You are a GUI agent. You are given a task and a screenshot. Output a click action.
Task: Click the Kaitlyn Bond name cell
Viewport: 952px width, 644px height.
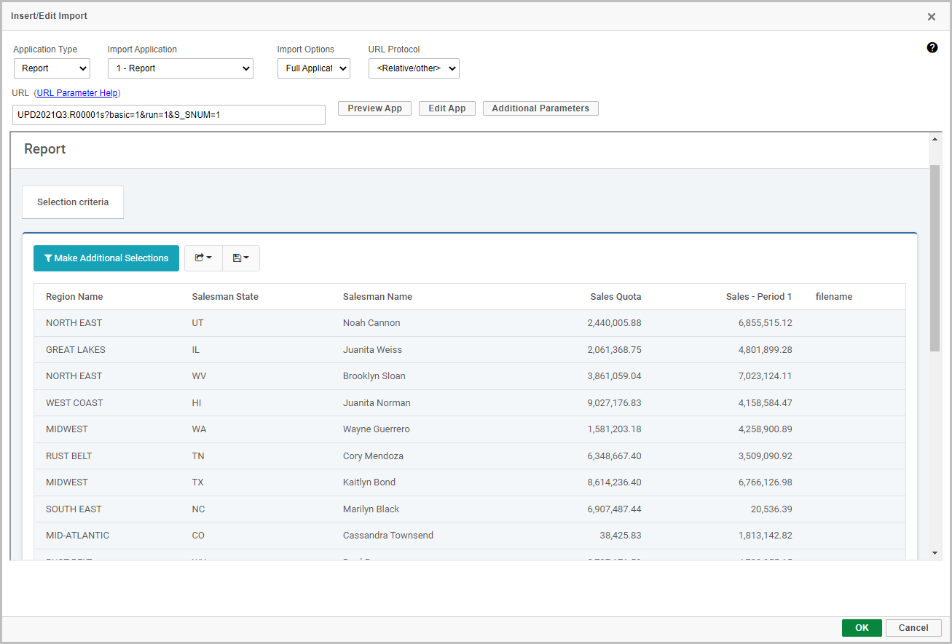click(369, 482)
